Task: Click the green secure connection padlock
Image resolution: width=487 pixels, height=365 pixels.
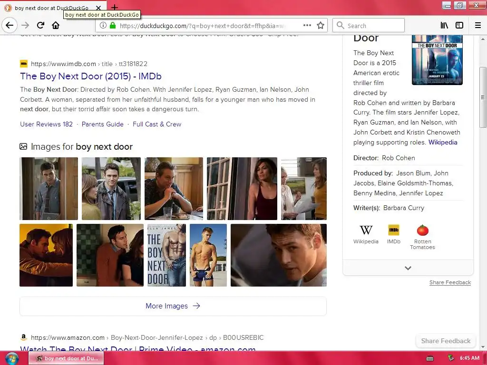Action: (x=113, y=26)
